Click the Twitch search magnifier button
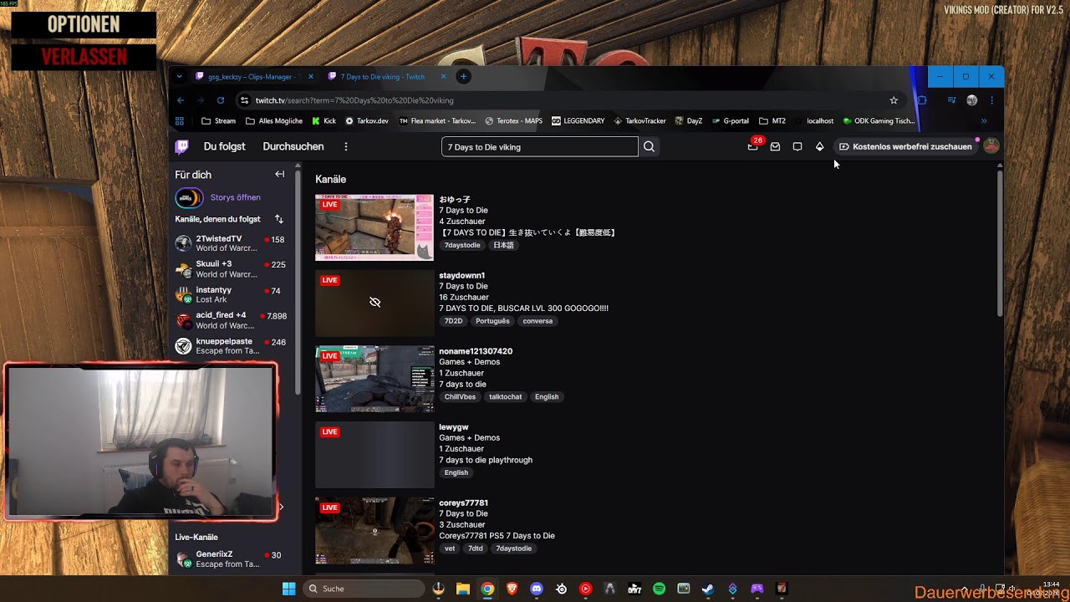The width and height of the screenshot is (1070, 602). [x=649, y=147]
